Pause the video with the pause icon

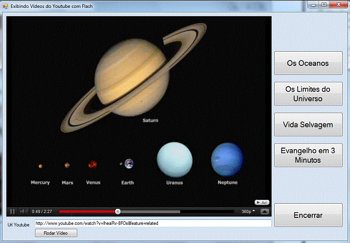coord(12,212)
